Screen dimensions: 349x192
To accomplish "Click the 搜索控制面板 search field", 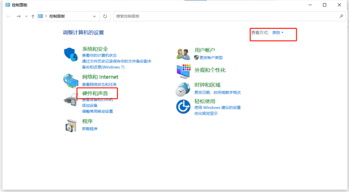I will (229, 16).
